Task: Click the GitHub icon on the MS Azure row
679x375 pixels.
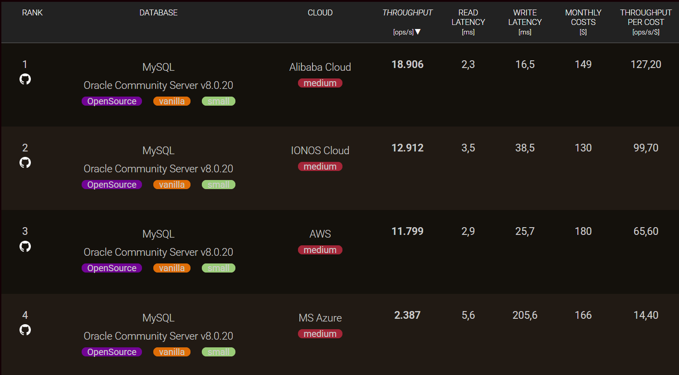Action: [x=25, y=330]
